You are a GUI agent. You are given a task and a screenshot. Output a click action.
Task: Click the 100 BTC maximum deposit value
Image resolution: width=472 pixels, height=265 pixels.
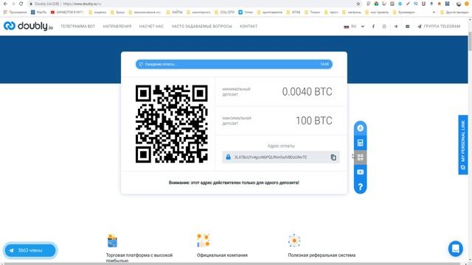pos(314,121)
